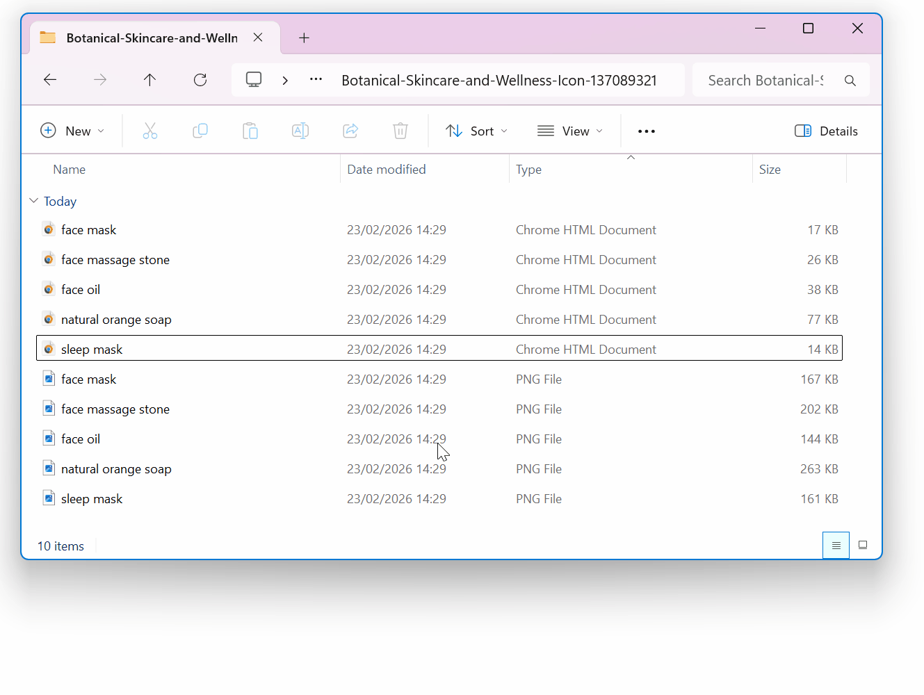The width and height of the screenshot is (924, 695).
Task: Collapse the Today group
Action: coord(34,201)
